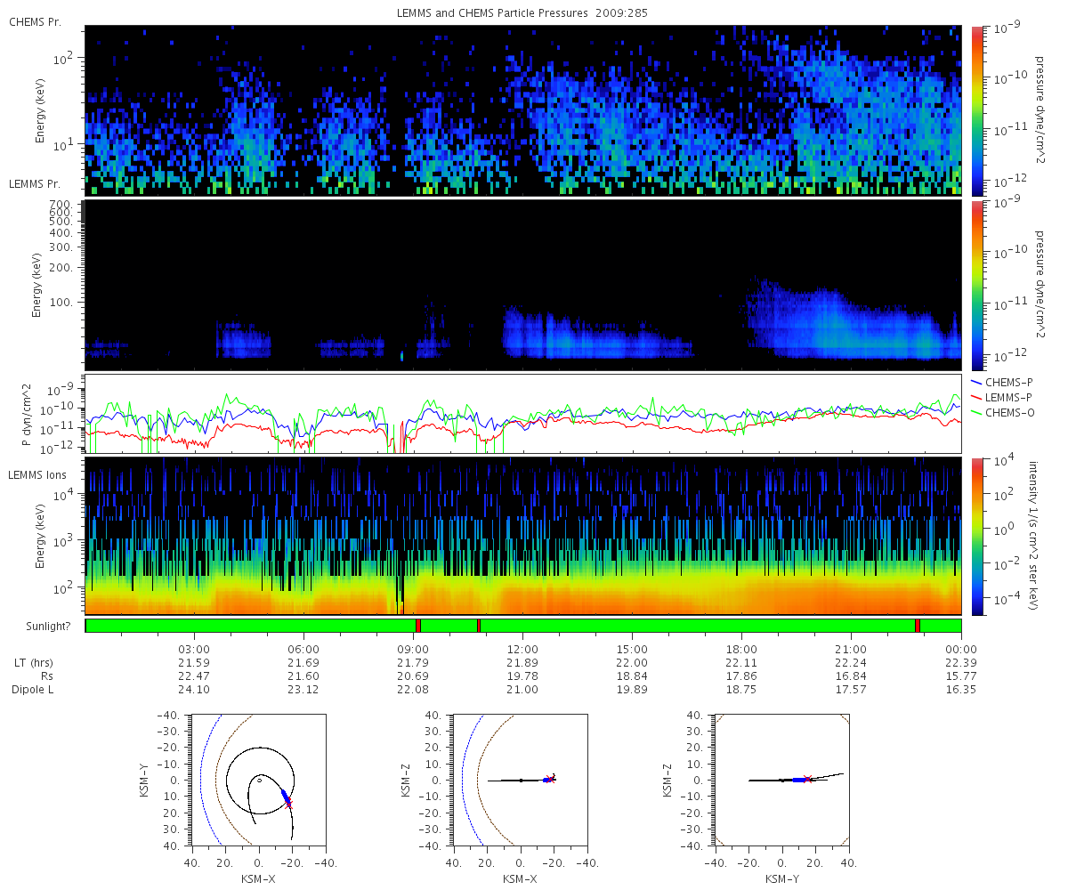Click the red spacecraft marker in left orbit plot
The image size is (1068, 890).
(x=288, y=803)
